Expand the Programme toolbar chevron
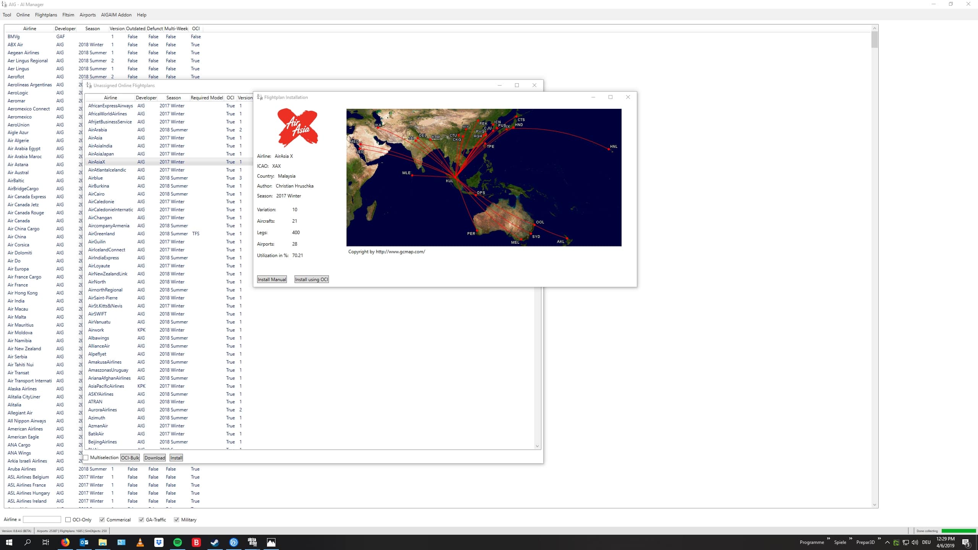The height and width of the screenshot is (550, 978). (x=828, y=539)
